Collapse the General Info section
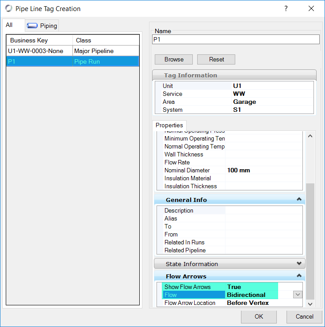The height and width of the screenshot is (327, 325). tap(299, 200)
